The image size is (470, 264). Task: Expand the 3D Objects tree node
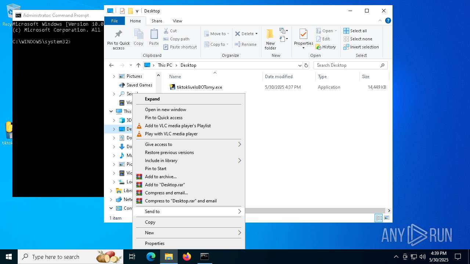[114, 120]
